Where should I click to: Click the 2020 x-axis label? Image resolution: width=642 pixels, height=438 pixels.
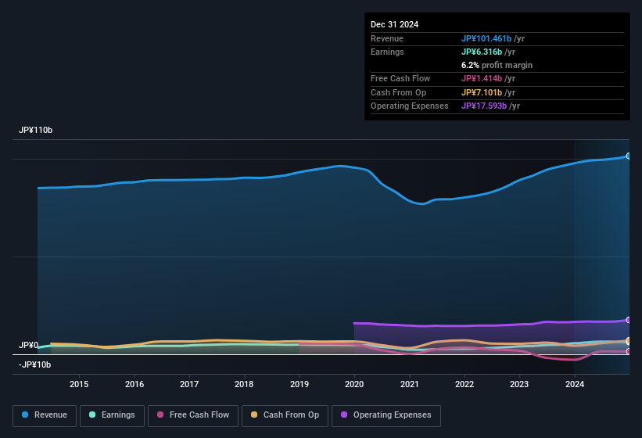(354, 384)
